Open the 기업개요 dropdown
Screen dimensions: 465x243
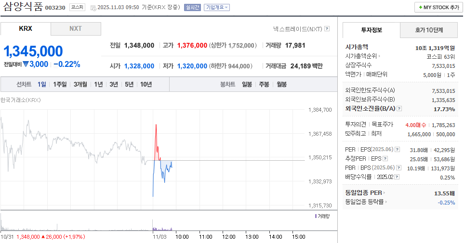[x=217, y=7]
